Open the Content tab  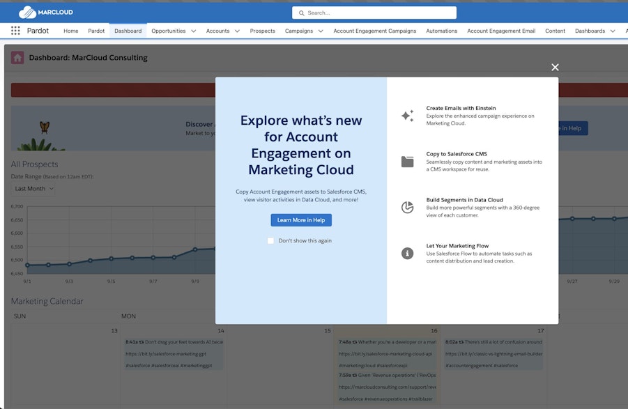point(555,31)
